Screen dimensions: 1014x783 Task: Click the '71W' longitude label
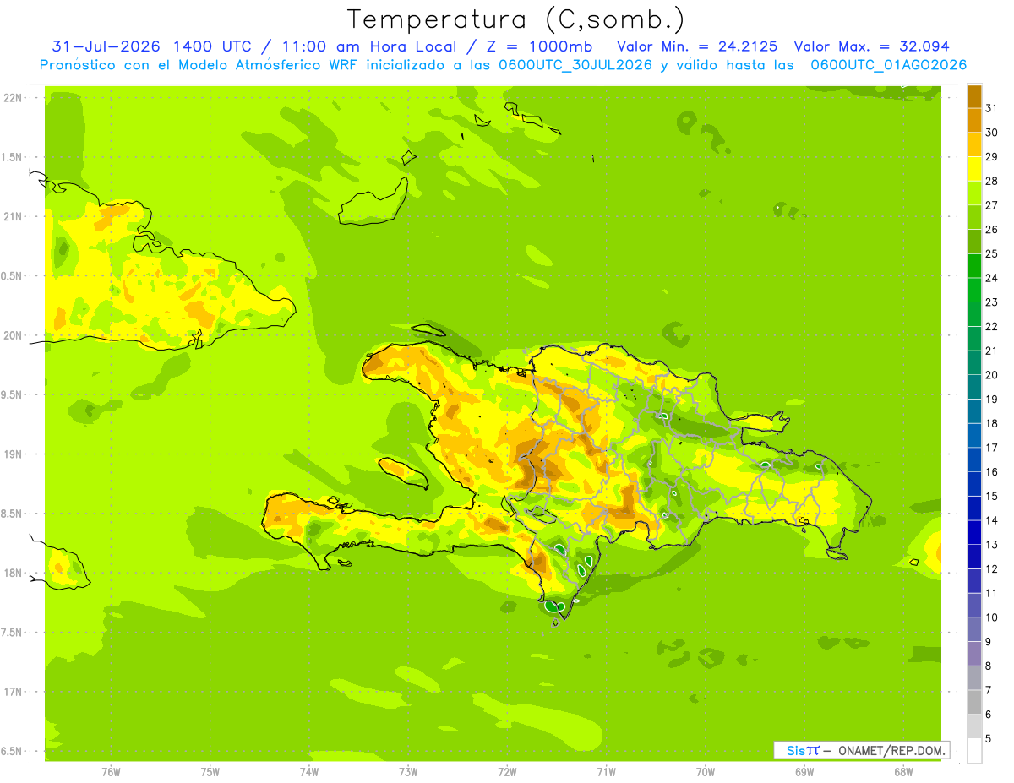pos(606,771)
